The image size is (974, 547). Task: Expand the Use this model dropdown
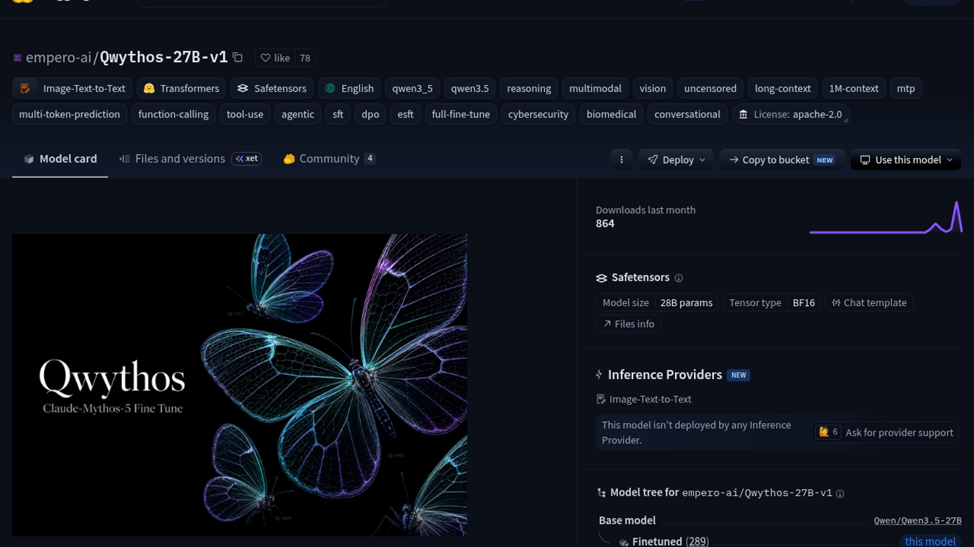[906, 160]
